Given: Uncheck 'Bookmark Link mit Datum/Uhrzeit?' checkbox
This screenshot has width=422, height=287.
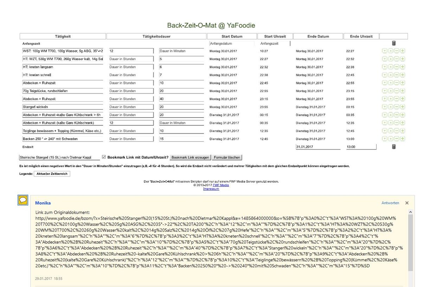Looking at the screenshot, I should [104, 157].
